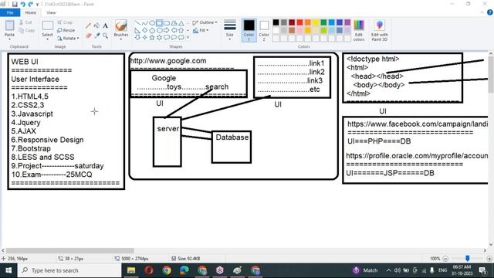The height and width of the screenshot is (278, 494).
Task: Click the zoom out minus button
Action: 445,259
